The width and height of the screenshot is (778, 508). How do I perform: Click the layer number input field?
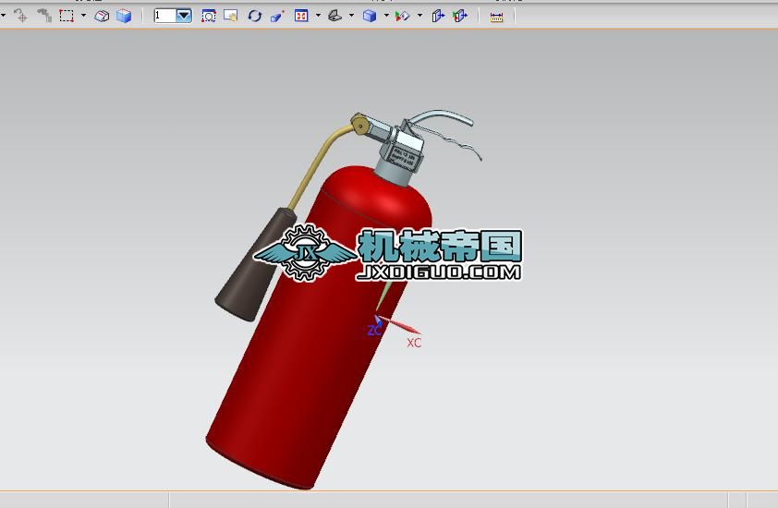click(x=165, y=16)
